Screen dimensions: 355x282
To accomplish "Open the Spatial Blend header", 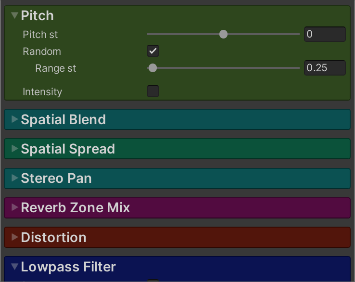I will coord(63,119).
